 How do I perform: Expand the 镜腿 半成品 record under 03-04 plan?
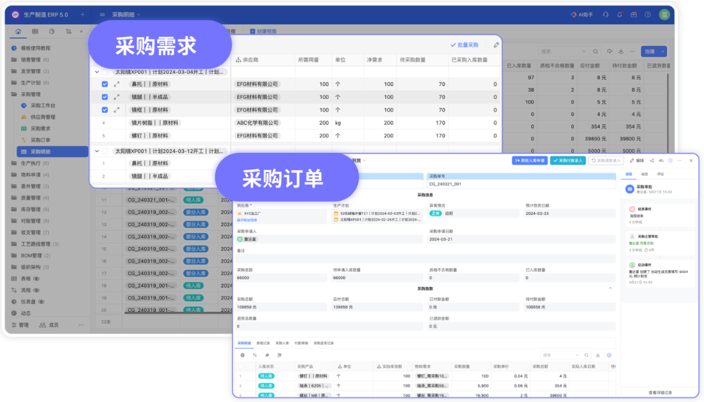[117, 97]
